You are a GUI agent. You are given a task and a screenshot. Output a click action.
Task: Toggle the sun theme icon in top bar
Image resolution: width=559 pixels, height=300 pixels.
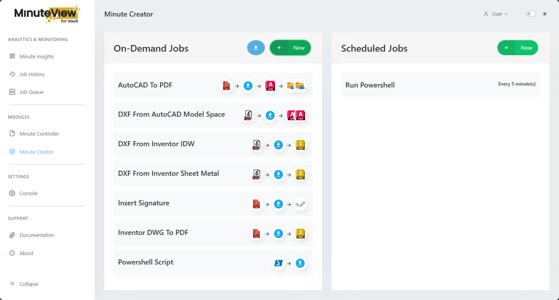(x=545, y=13)
